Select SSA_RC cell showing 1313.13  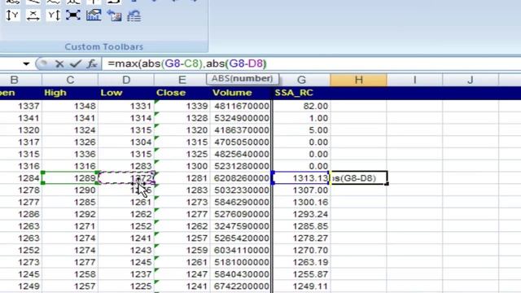[x=301, y=178]
